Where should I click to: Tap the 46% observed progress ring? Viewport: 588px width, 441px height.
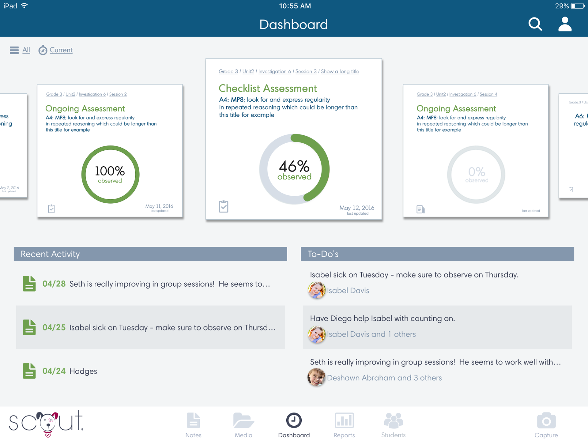(294, 169)
